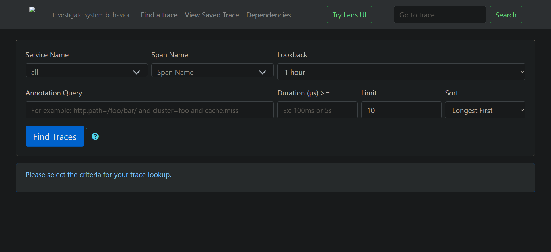The height and width of the screenshot is (252, 551).
Task: Open the help question mark icon
Action: [95, 136]
